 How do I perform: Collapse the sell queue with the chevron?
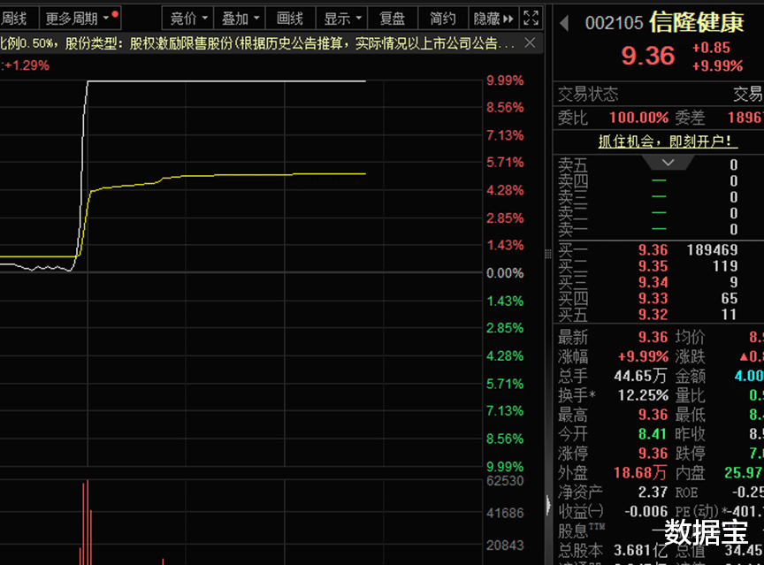click(668, 163)
